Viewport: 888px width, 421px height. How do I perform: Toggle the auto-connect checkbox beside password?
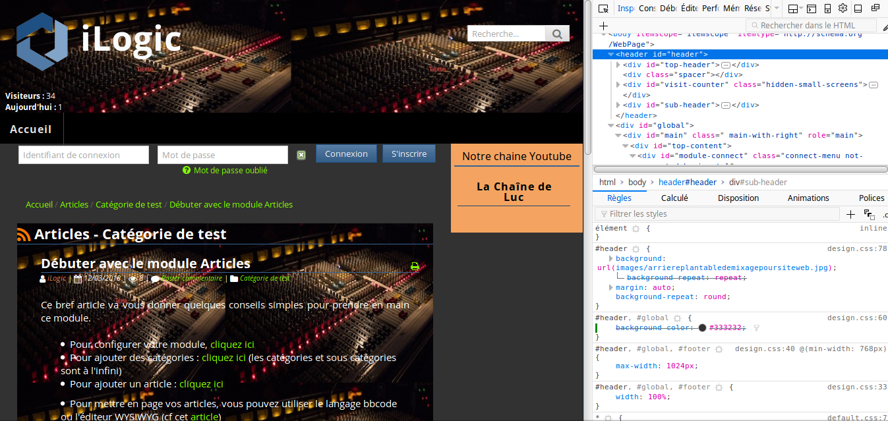pos(301,155)
